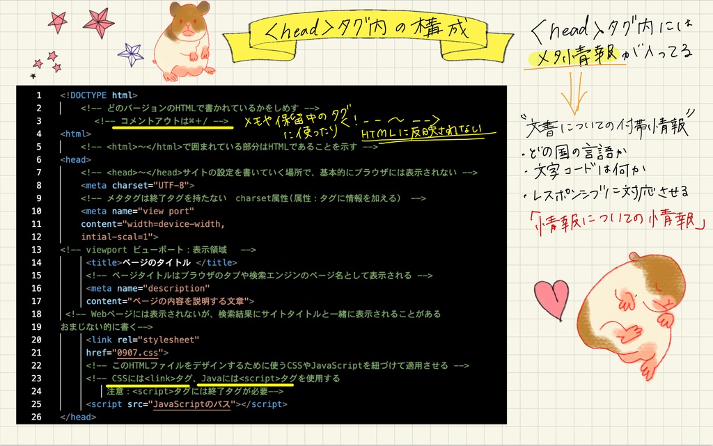The image size is (713, 446).
Task: Click the comment 'viewport ビューポート:表示領域'
Action: (x=156, y=250)
